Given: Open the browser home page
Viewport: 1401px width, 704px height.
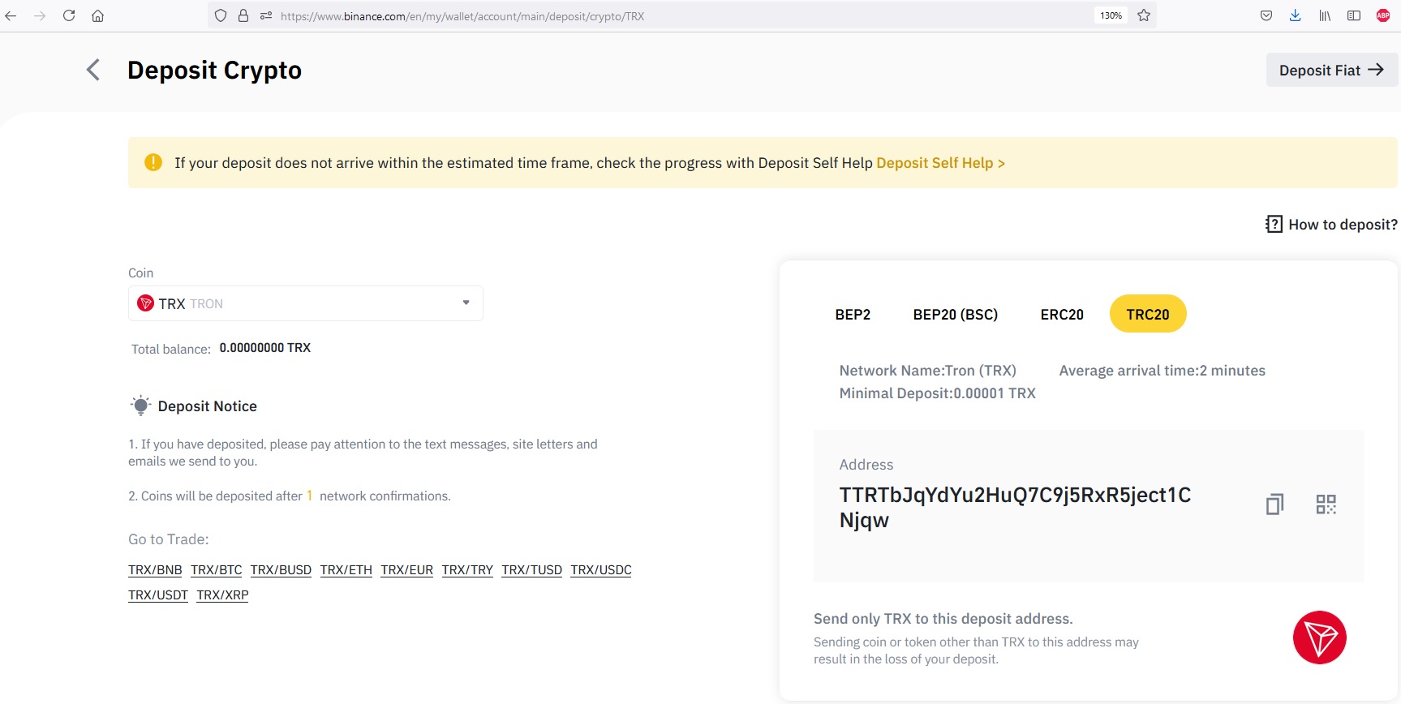Looking at the screenshot, I should pos(97,15).
